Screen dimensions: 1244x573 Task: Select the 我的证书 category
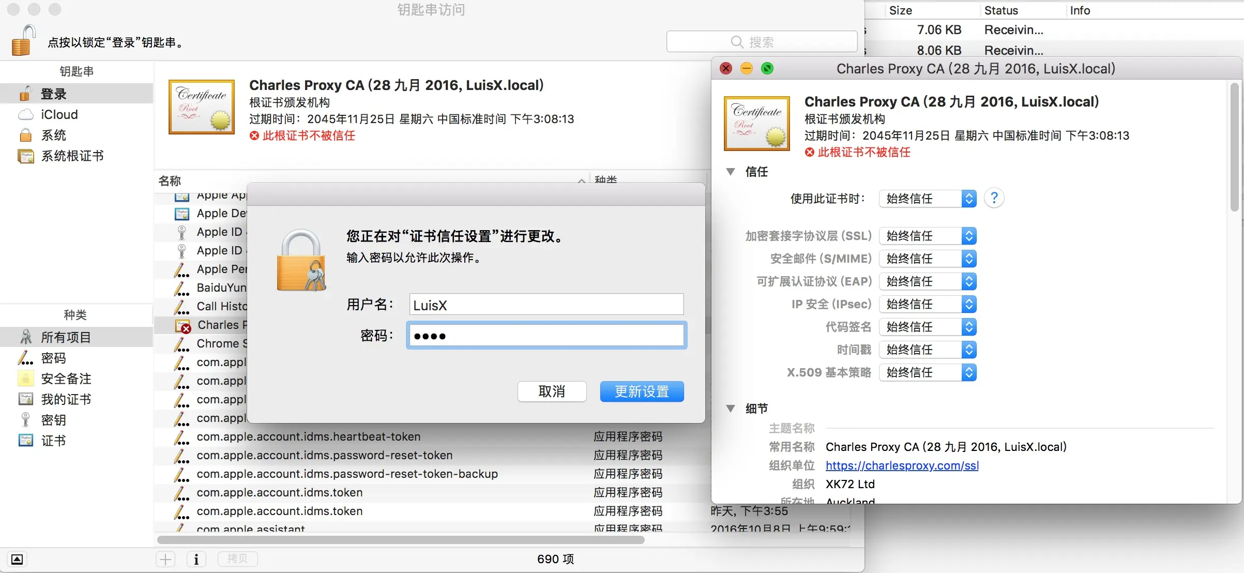tap(66, 399)
